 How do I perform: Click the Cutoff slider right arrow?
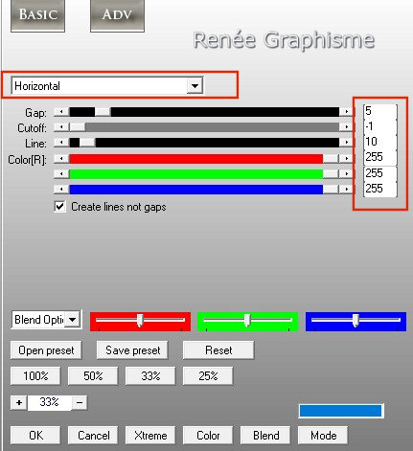346,127
